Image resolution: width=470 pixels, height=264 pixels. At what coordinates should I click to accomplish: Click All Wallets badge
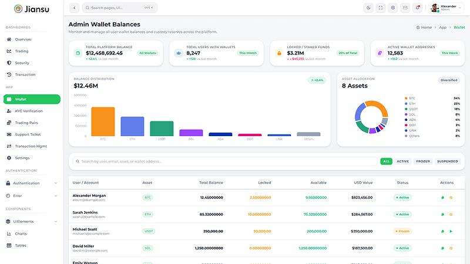[147, 53]
